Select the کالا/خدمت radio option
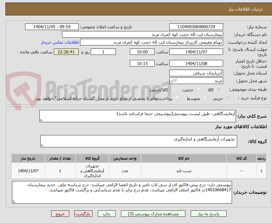The width and height of the screenshot is (272, 223). click(173, 89)
